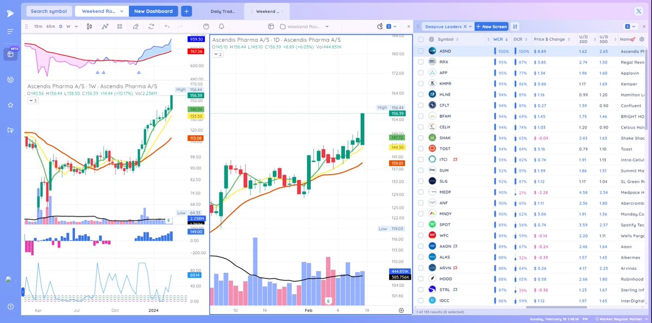Select the W weekly timeframe
The height and width of the screenshot is (323, 652).
point(68,26)
